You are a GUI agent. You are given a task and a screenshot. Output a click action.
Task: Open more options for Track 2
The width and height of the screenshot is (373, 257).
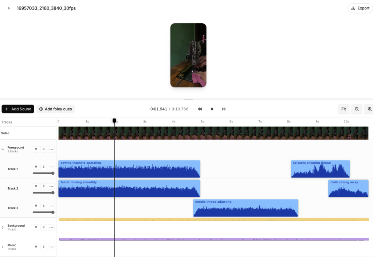point(51,186)
